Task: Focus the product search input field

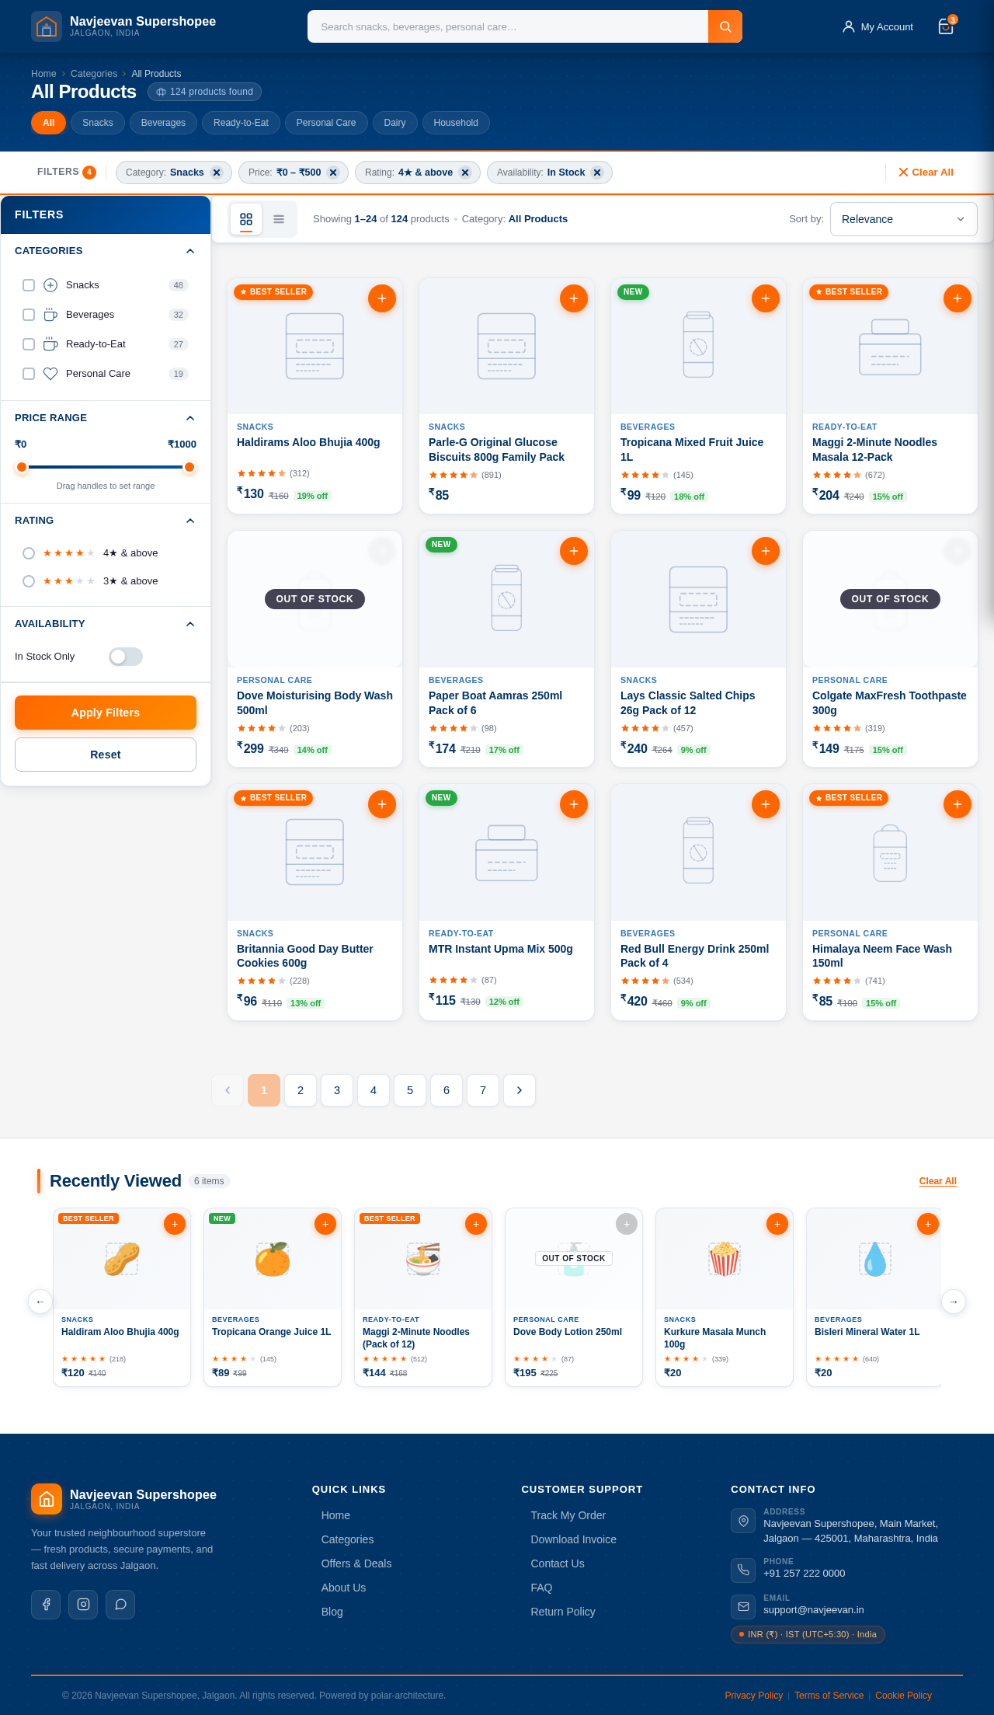Action: point(508,26)
